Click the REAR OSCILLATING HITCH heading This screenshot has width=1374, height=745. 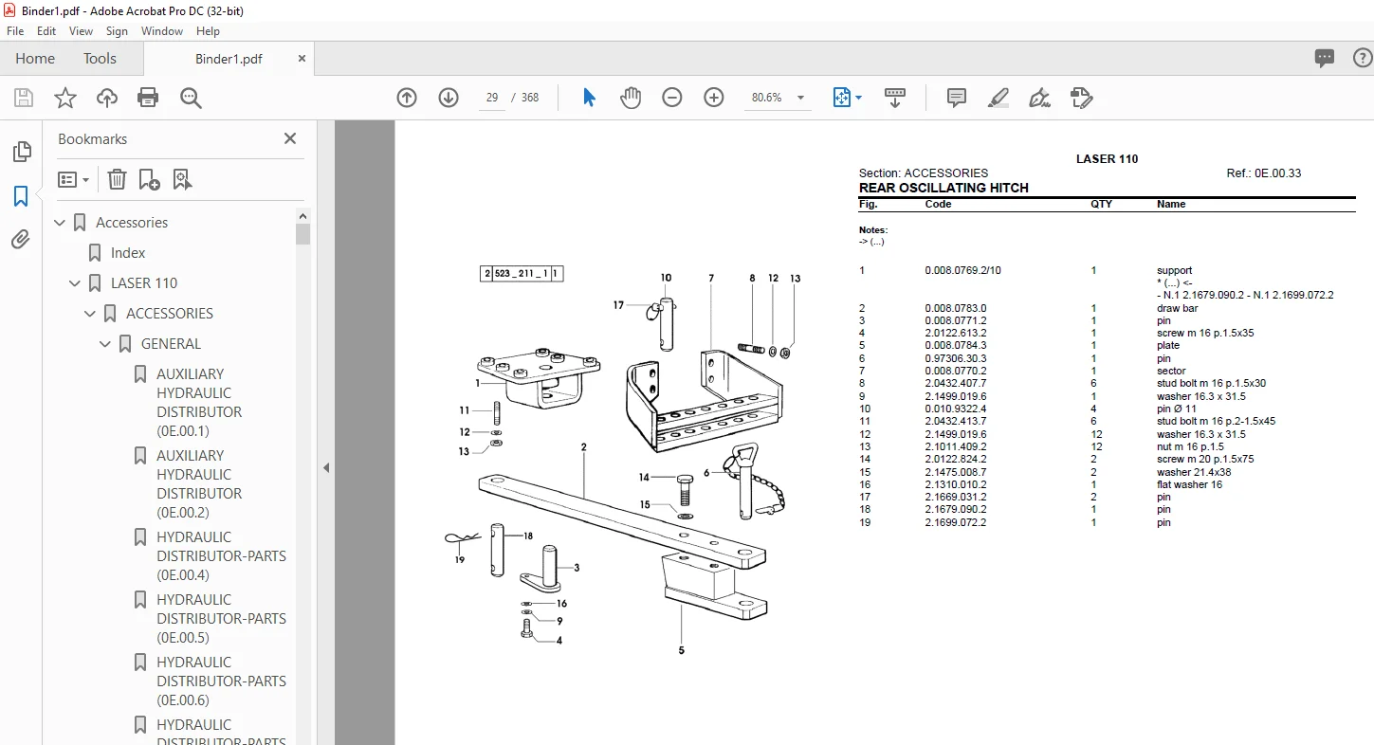[943, 188]
